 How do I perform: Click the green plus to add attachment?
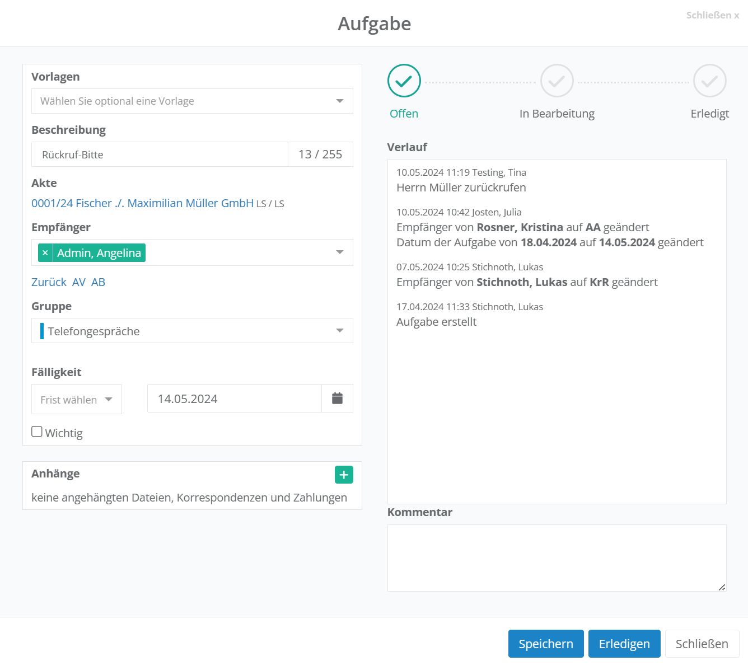pos(344,475)
